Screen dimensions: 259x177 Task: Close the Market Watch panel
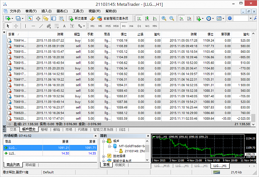pos(95,136)
